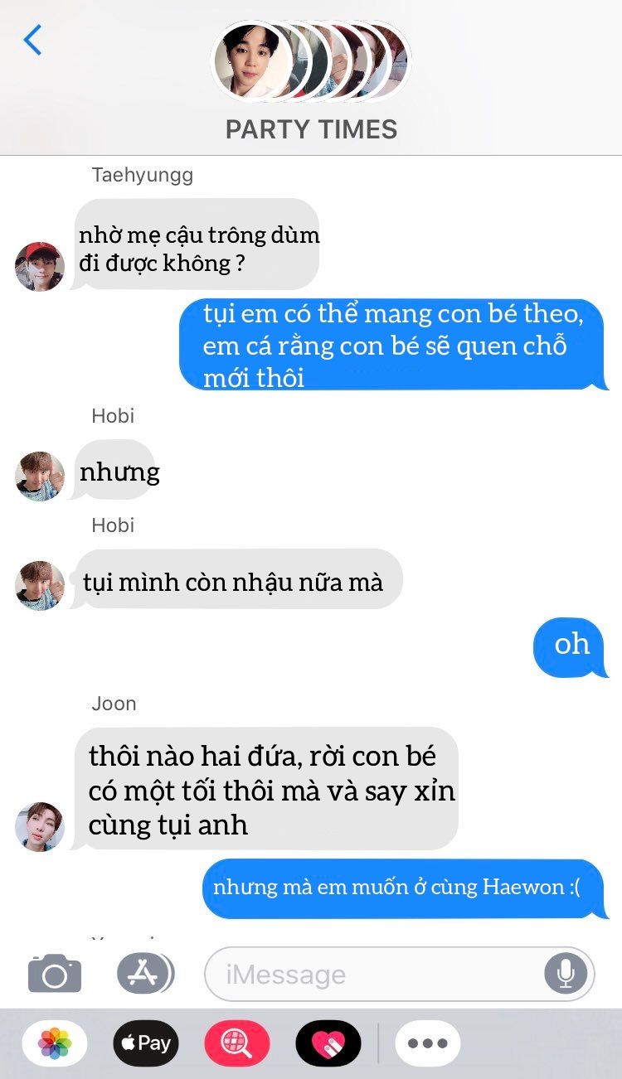The width and height of the screenshot is (622, 1079).
Task: Open the globe search images app
Action: [237, 1043]
